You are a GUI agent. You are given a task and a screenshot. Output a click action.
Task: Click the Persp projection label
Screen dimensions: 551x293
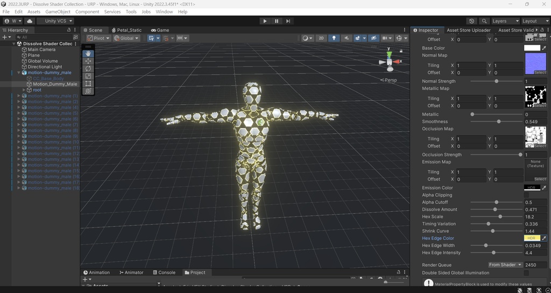[391, 80]
